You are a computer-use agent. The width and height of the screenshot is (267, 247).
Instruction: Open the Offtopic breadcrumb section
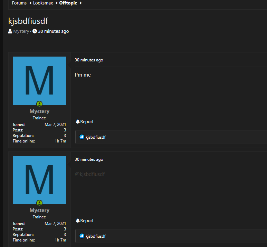(68, 3)
